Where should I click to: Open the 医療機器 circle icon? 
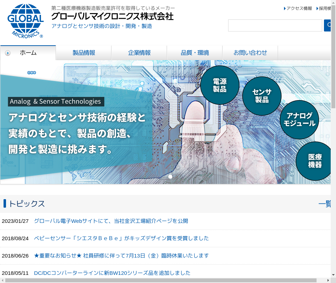coord(314,161)
